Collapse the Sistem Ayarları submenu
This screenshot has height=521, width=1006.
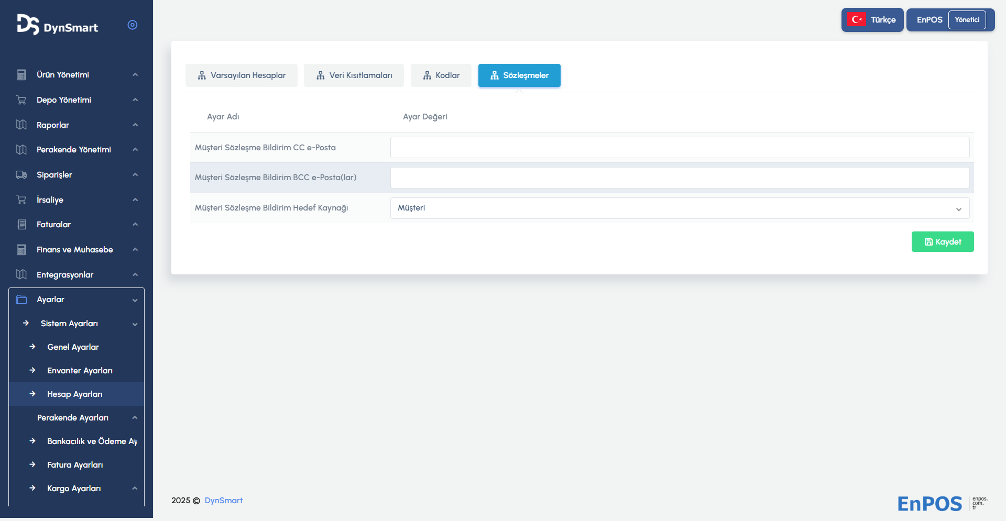pyautogui.click(x=135, y=324)
